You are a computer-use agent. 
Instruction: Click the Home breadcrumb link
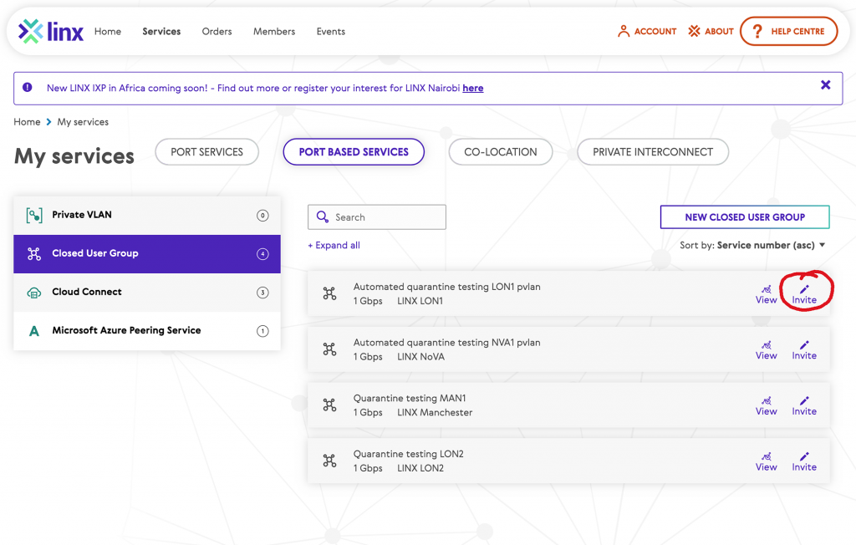pos(27,122)
